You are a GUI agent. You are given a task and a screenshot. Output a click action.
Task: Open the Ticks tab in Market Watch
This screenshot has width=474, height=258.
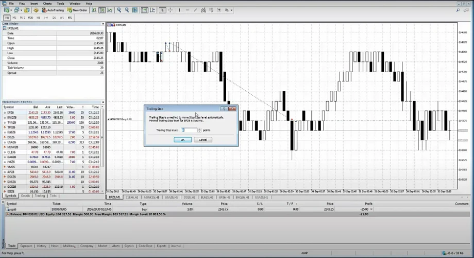[53, 196]
